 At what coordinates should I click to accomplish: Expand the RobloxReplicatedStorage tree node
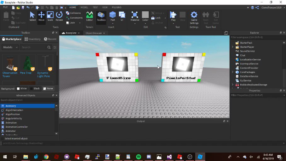232,85
